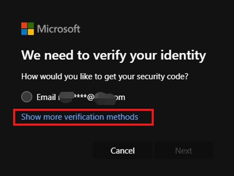Click the Microsoft four-square logo
The height and width of the screenshot is (176, 234).
click(x=28, y=29)
